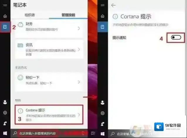Open the hamburger menu in left Cortana panel

pos(5,5)
